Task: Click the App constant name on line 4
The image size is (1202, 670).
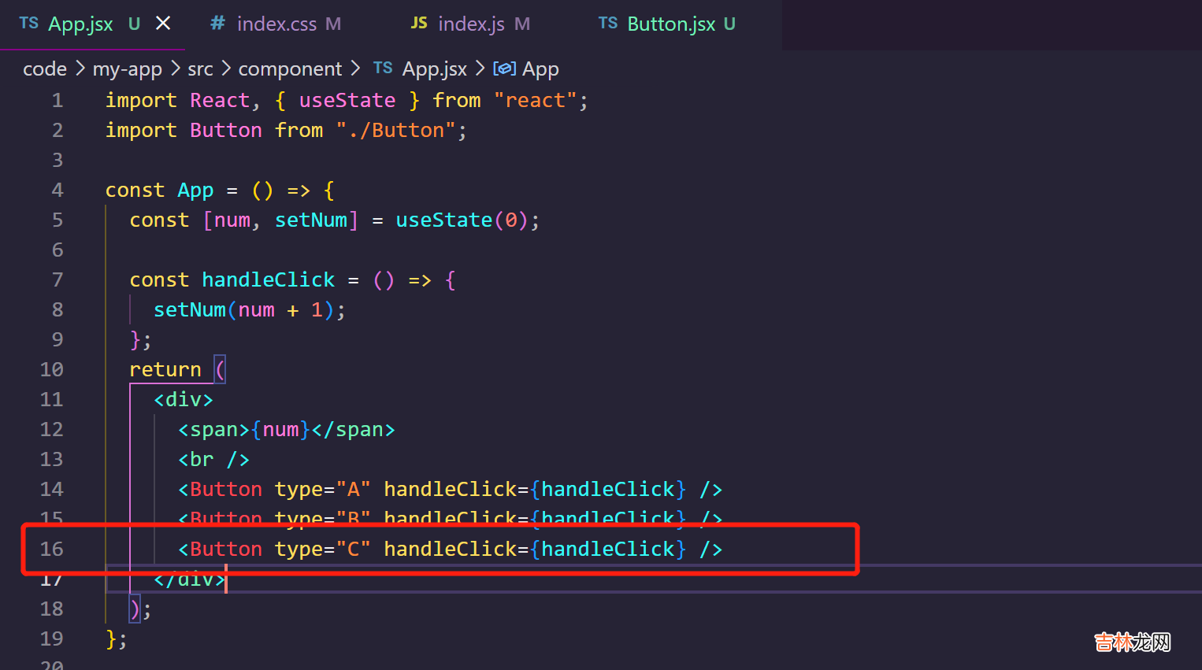Action: 195,191
